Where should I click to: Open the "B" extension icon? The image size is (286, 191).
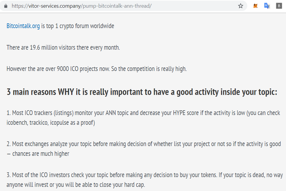point(279,6)
